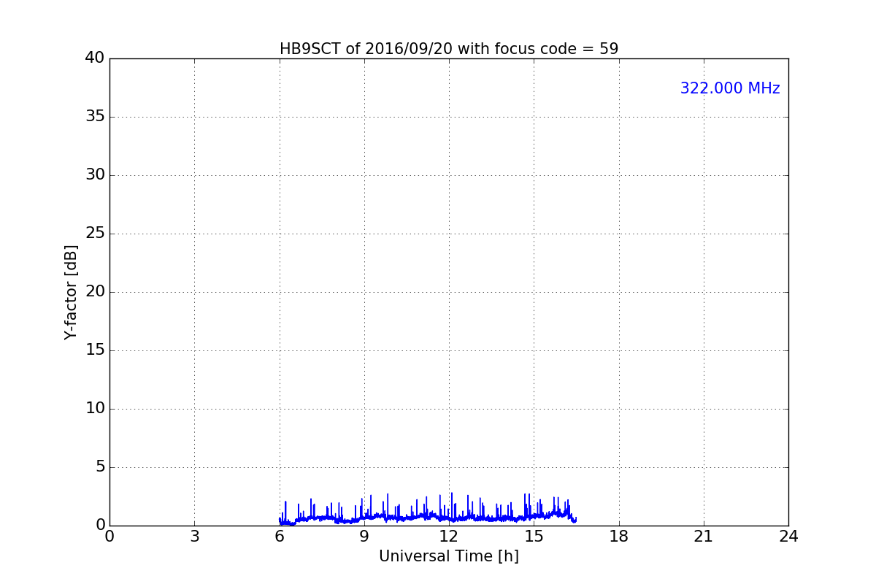Click the x-axis tick label '3'
Screen dimensions: 876x584
click(x=194, y=537)
